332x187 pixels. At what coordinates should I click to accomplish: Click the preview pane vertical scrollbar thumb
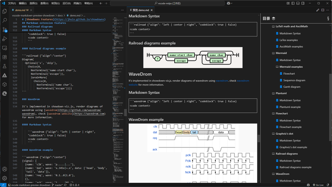(x=259, y=138)
